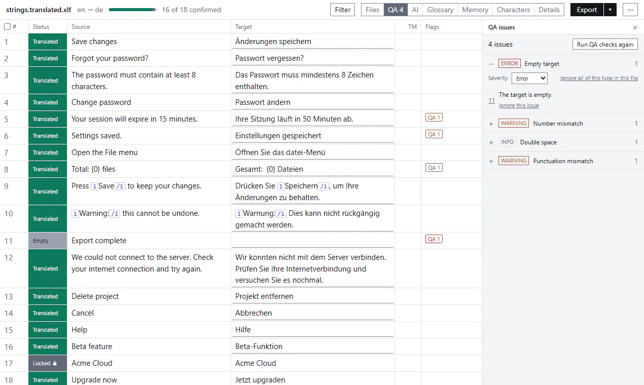Show the Characters tab
The width and height of the screenshot is (644, 385).
pyautogui.click(x=513, y=10)
